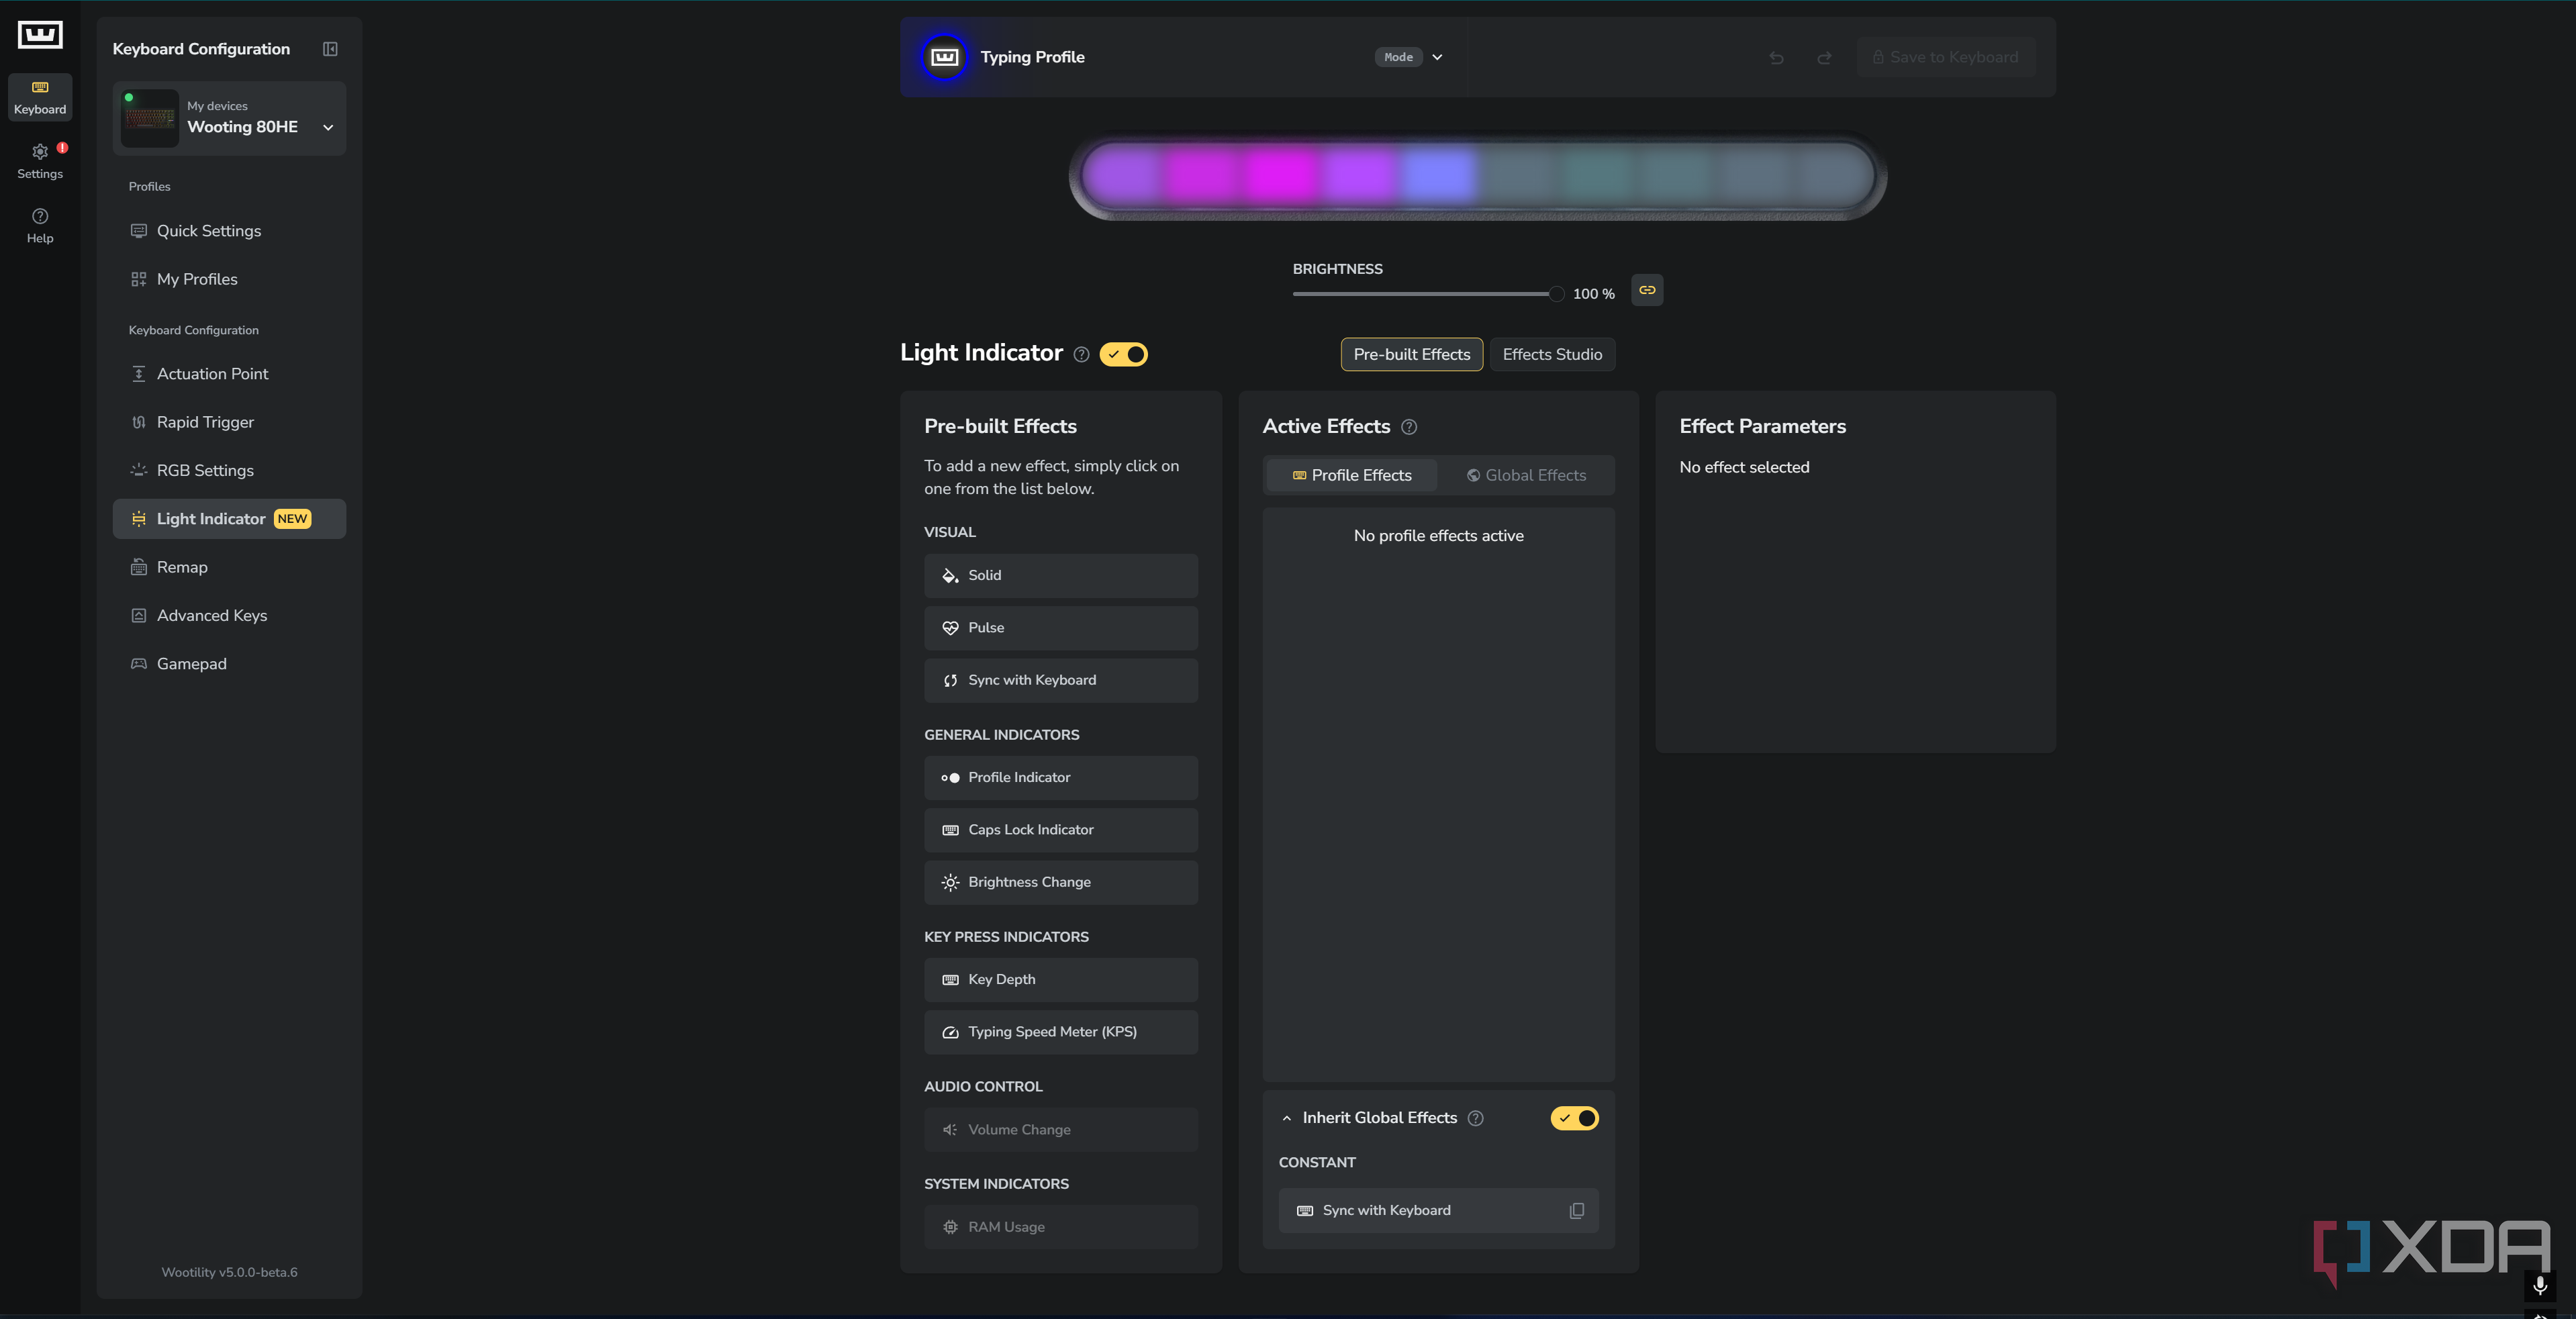Open the Help section in left rail
The width and height of the screenshot is (2576, 1319).
40,226
